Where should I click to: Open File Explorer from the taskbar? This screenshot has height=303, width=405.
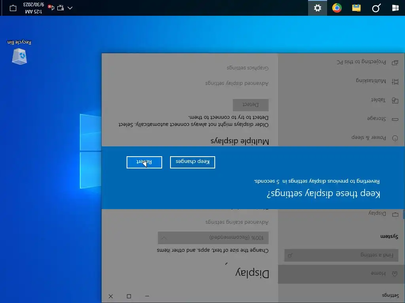(x=356, y=8)
